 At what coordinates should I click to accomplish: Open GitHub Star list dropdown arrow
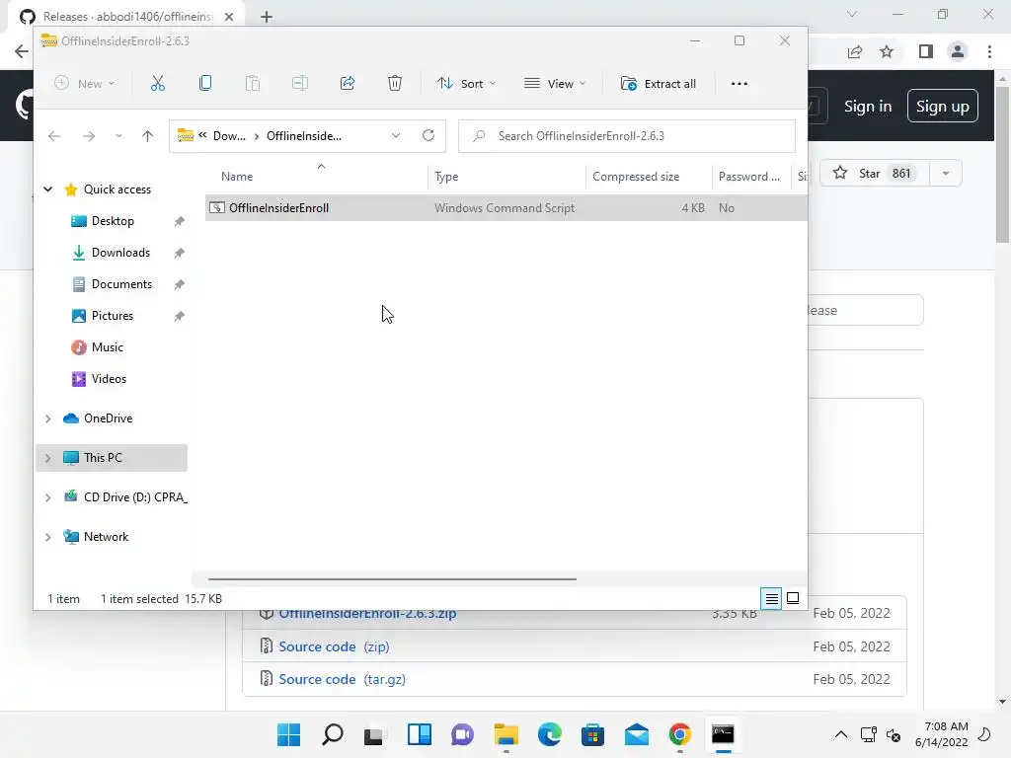point(945,174)
